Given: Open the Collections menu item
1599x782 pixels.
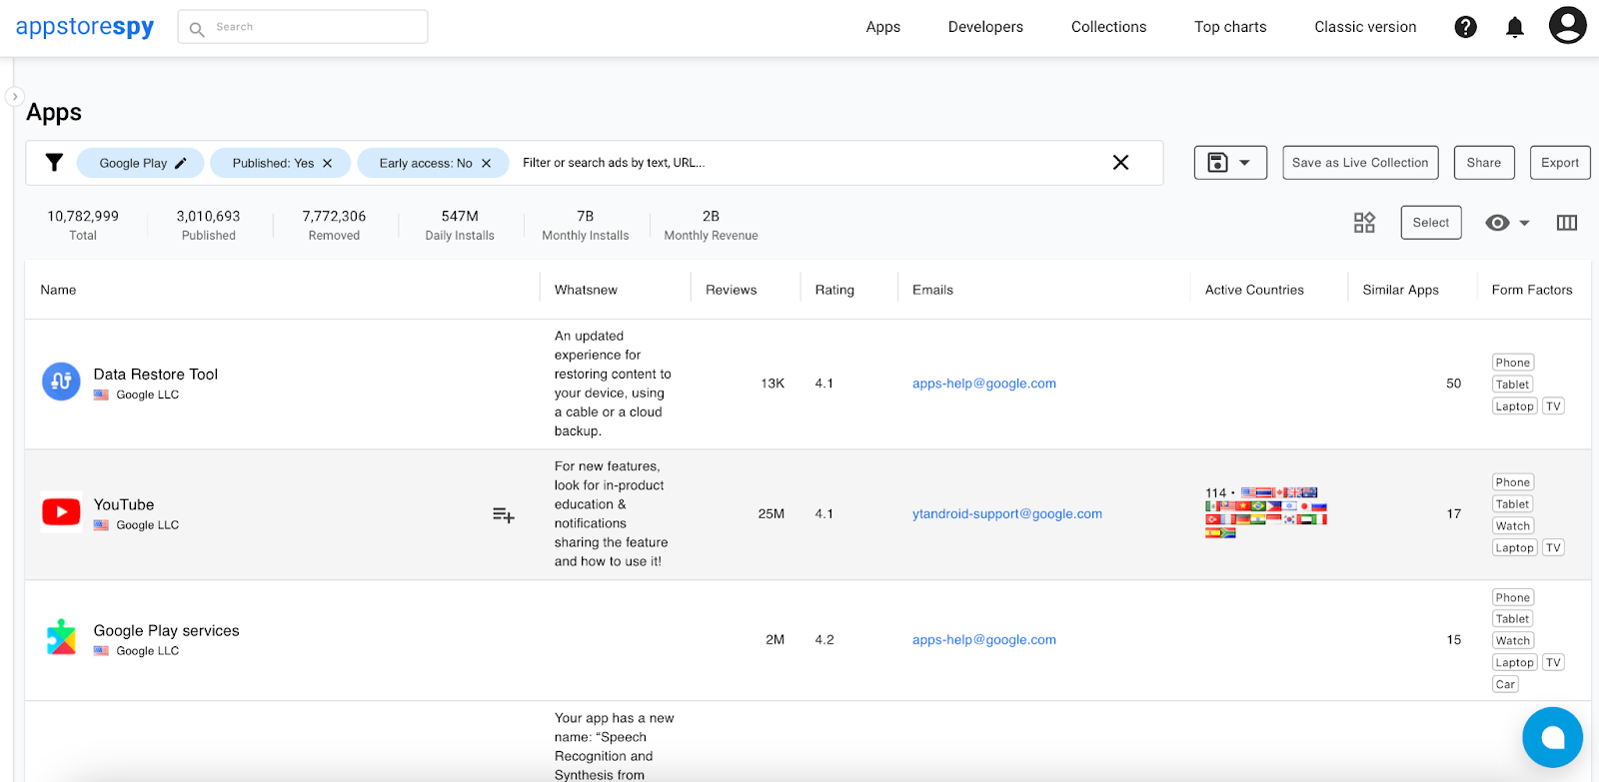Looking at the screenshot, I should pos(1108,27).
